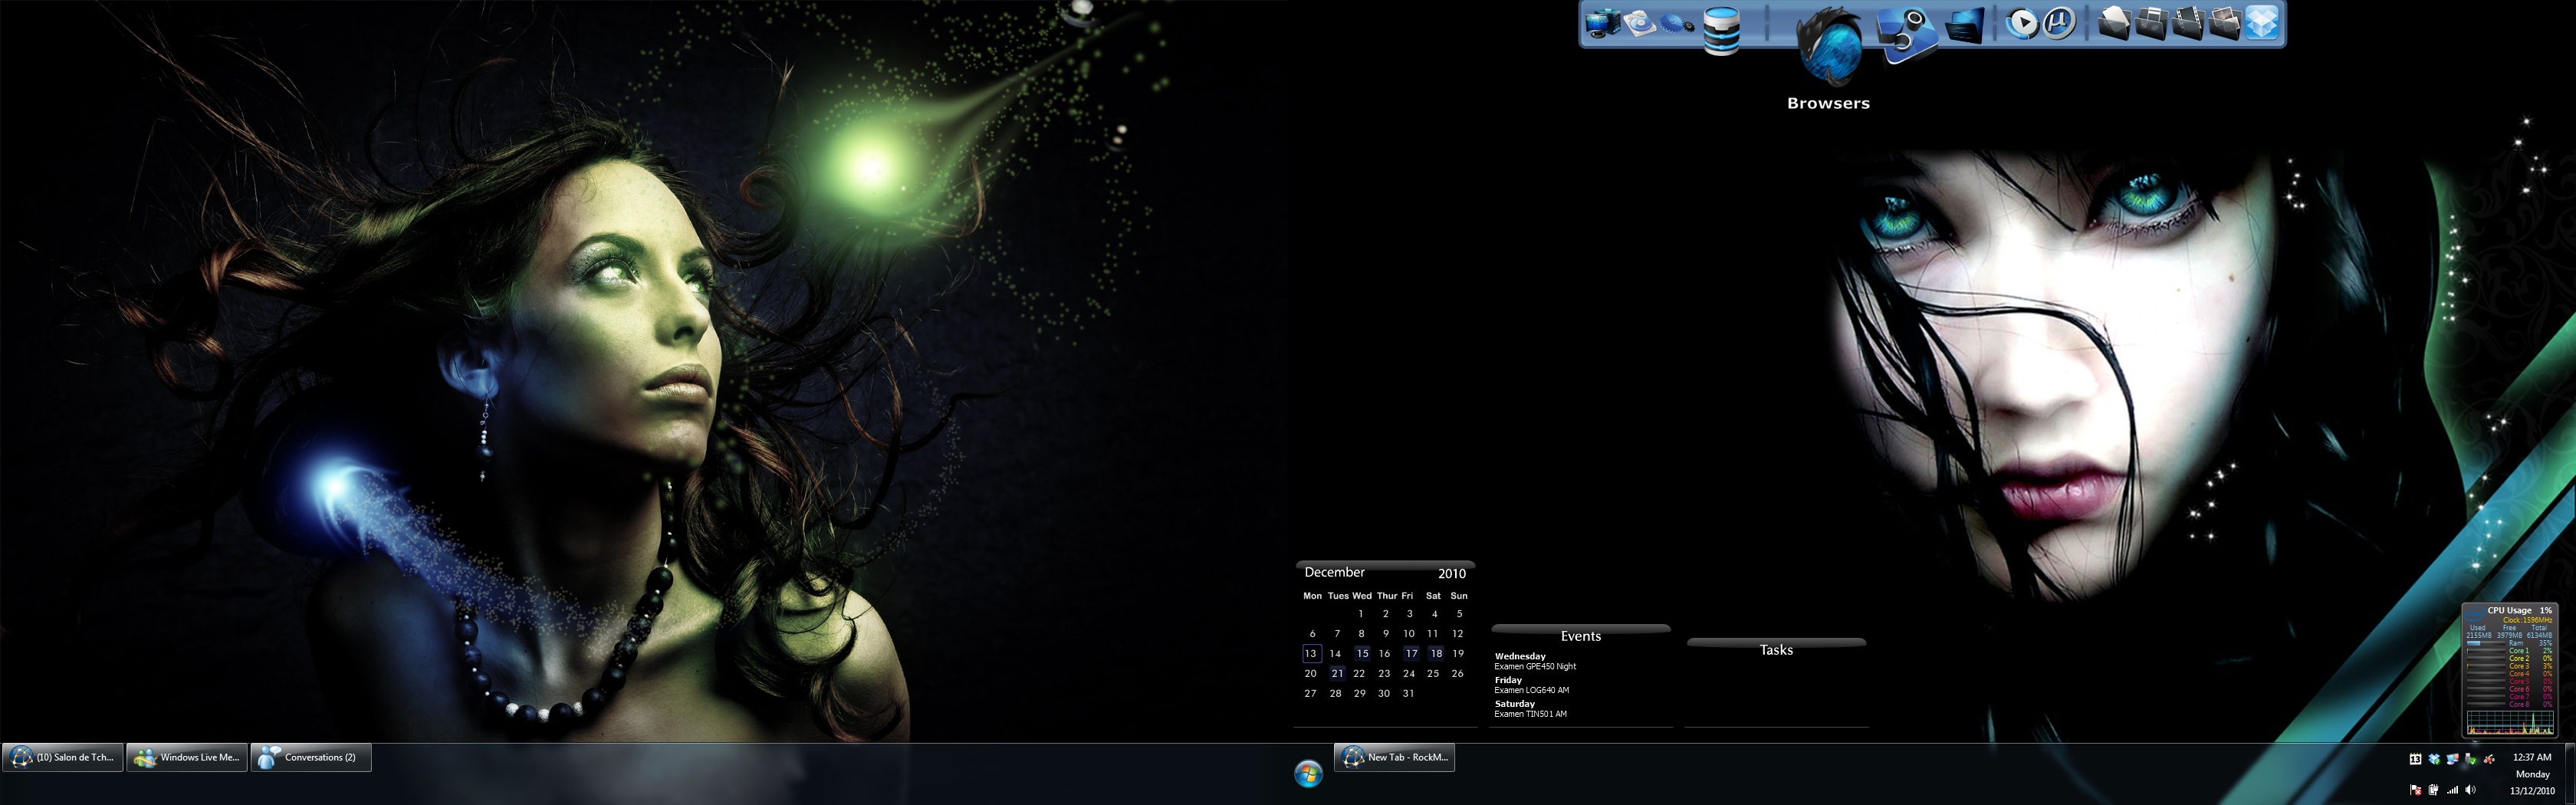Select date 31 in the calendar
The height and width of the screenshot is (805, 2576).
coord(1408,694)
